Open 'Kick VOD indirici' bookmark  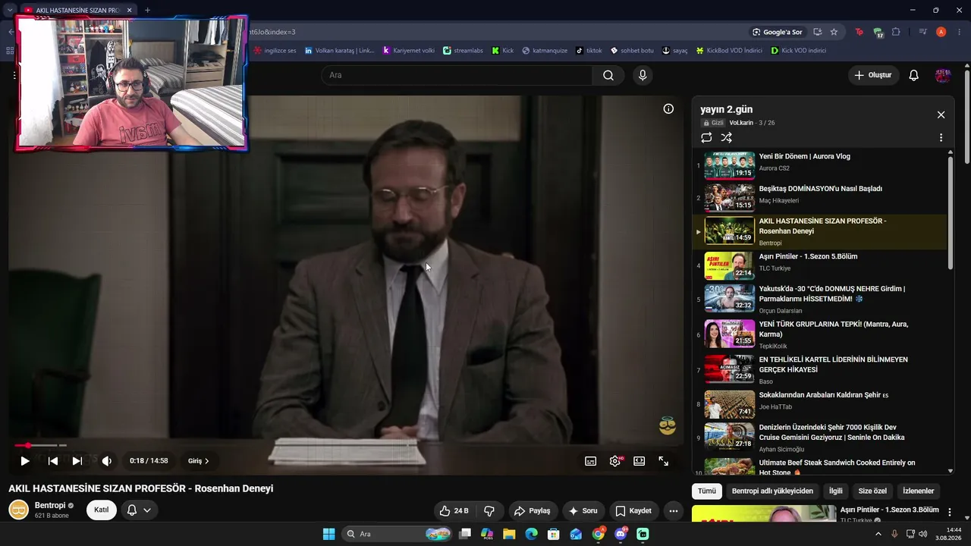[x=798, y=50]
